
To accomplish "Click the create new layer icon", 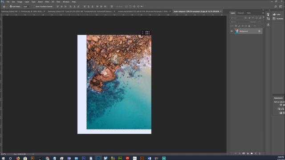I will coord(256,153).
